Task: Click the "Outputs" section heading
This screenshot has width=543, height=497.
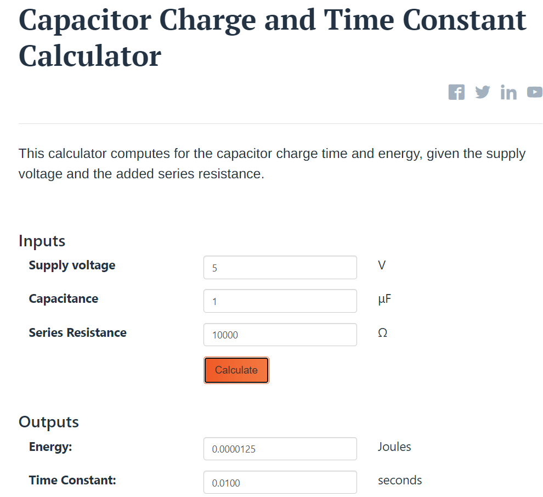Action: pyautogui.click(x=49, y=422)
